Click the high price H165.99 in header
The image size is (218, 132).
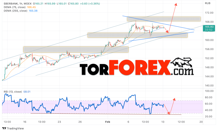coord(50,4)
